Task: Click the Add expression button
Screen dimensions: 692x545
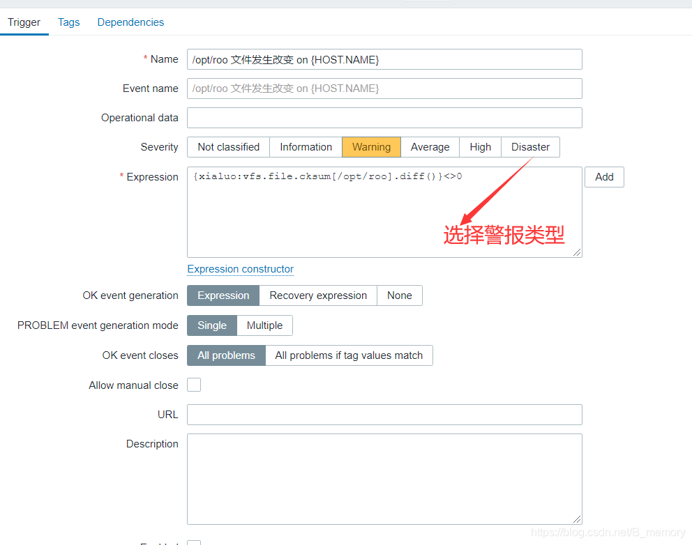Action: tap(604, 177)
